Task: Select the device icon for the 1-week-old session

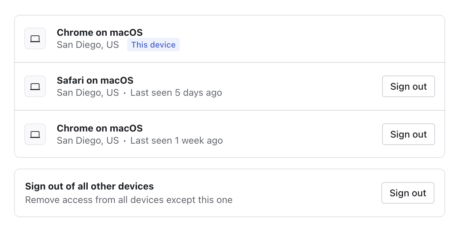Action: click(x=35, y=134)
